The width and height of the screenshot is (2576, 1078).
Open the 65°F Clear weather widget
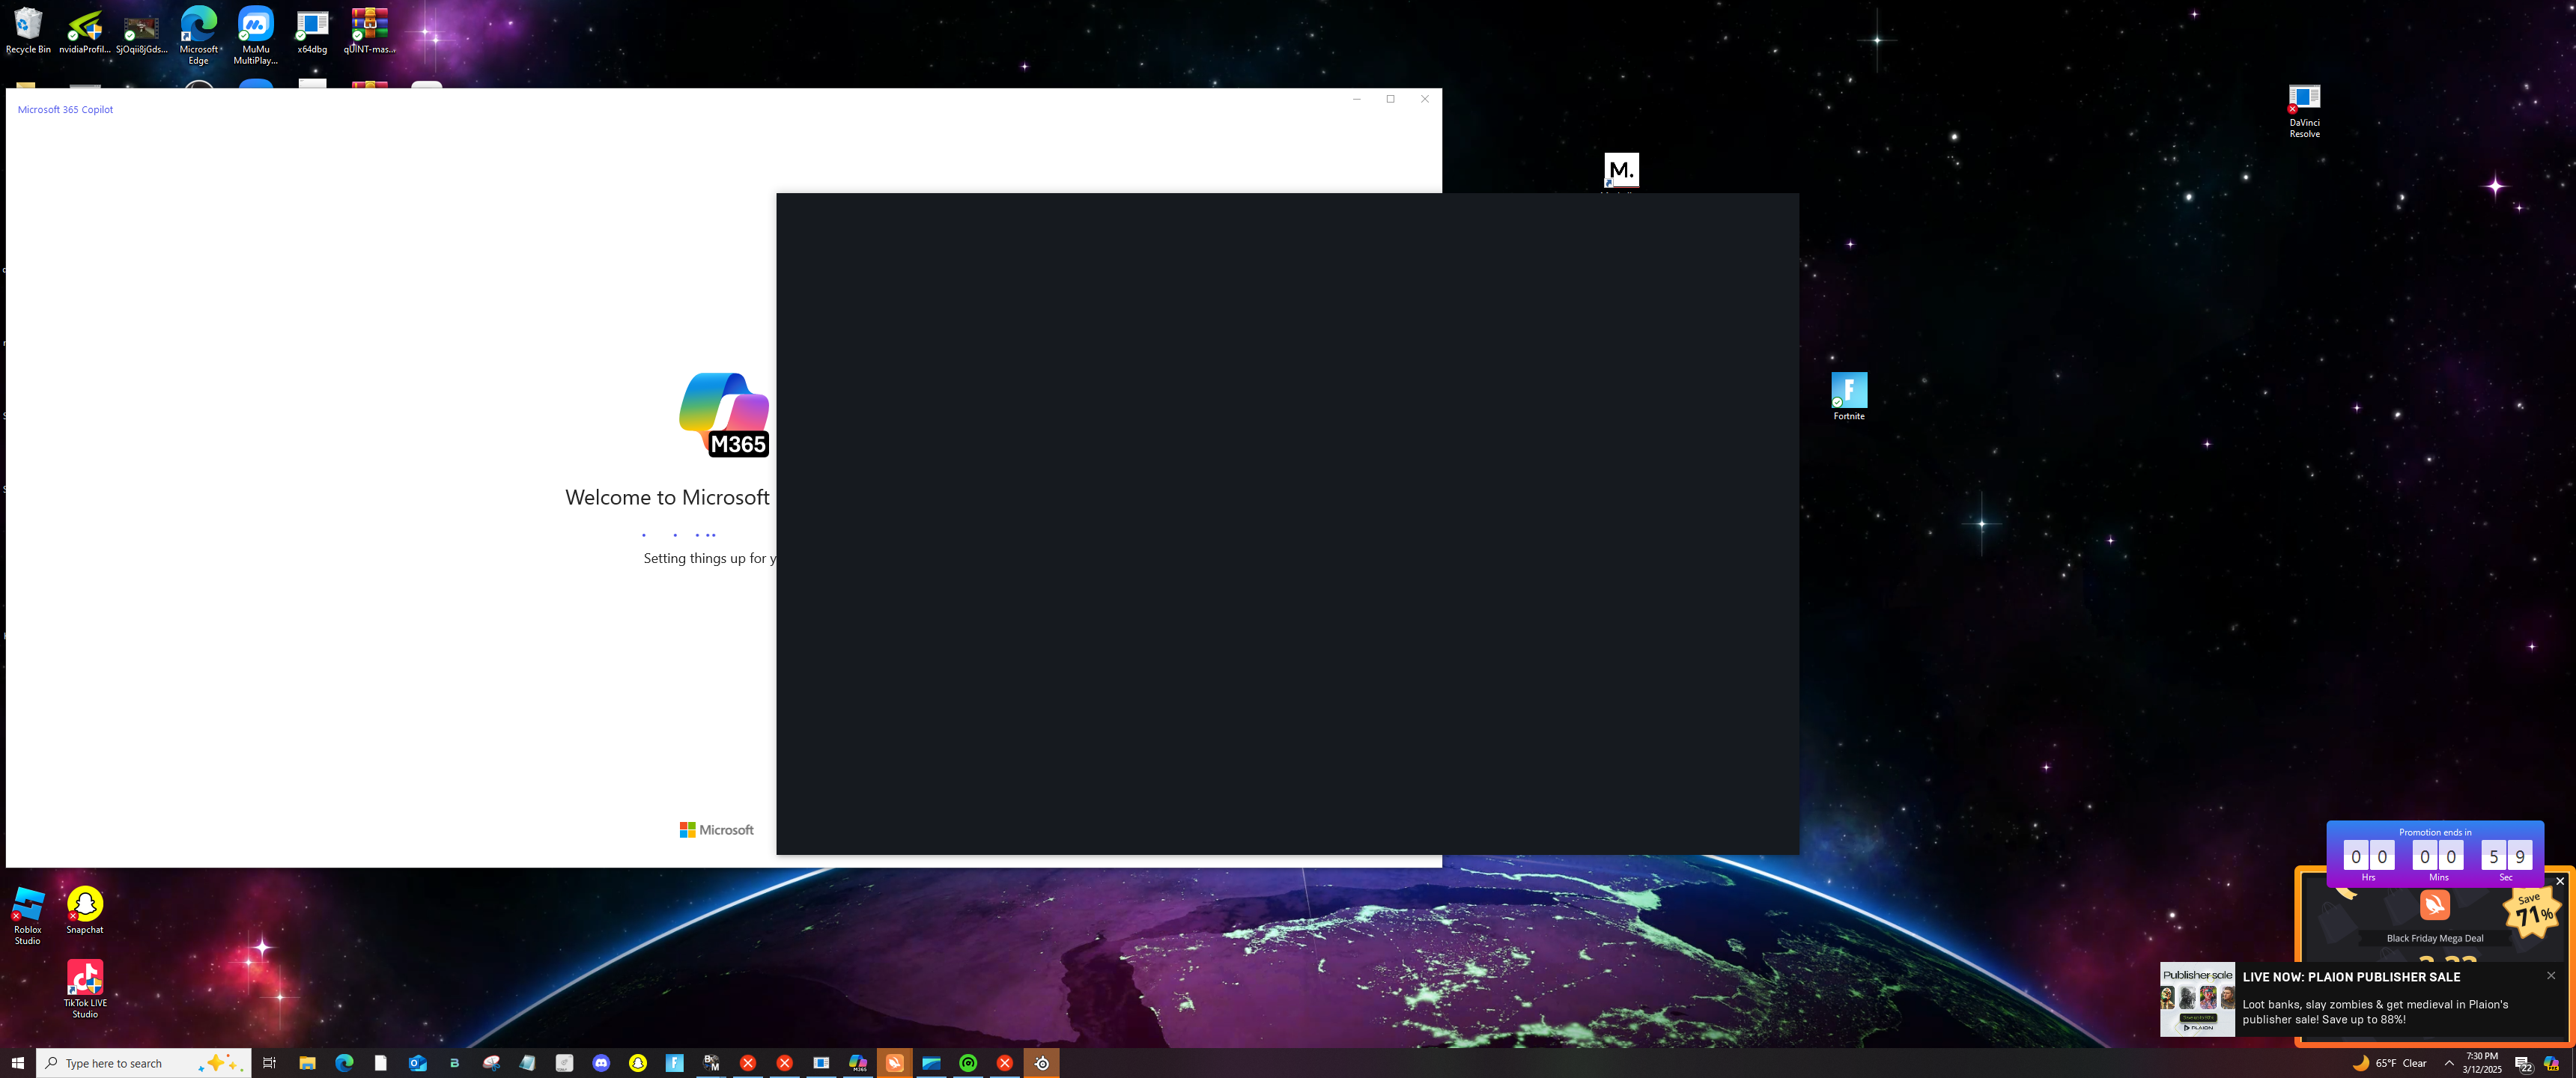click(x=2390, y=1063)
